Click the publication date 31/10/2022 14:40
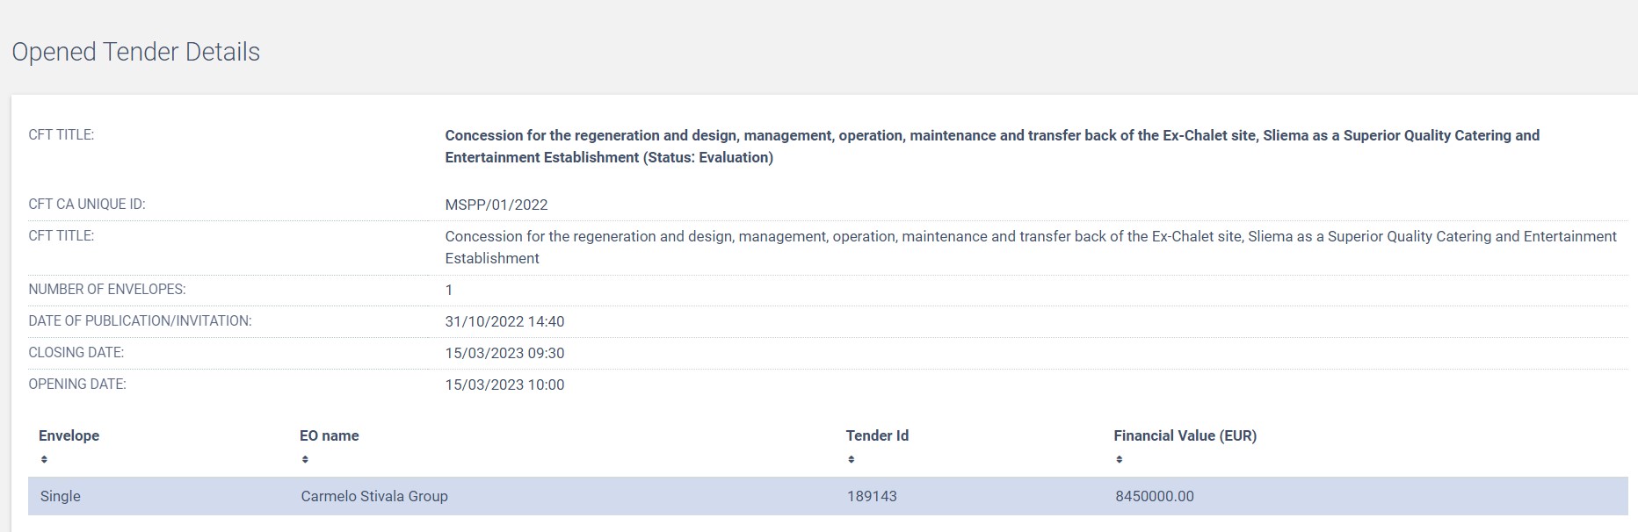The width and height of the screenshot is (1638, 532). click(x=504, y=321)
